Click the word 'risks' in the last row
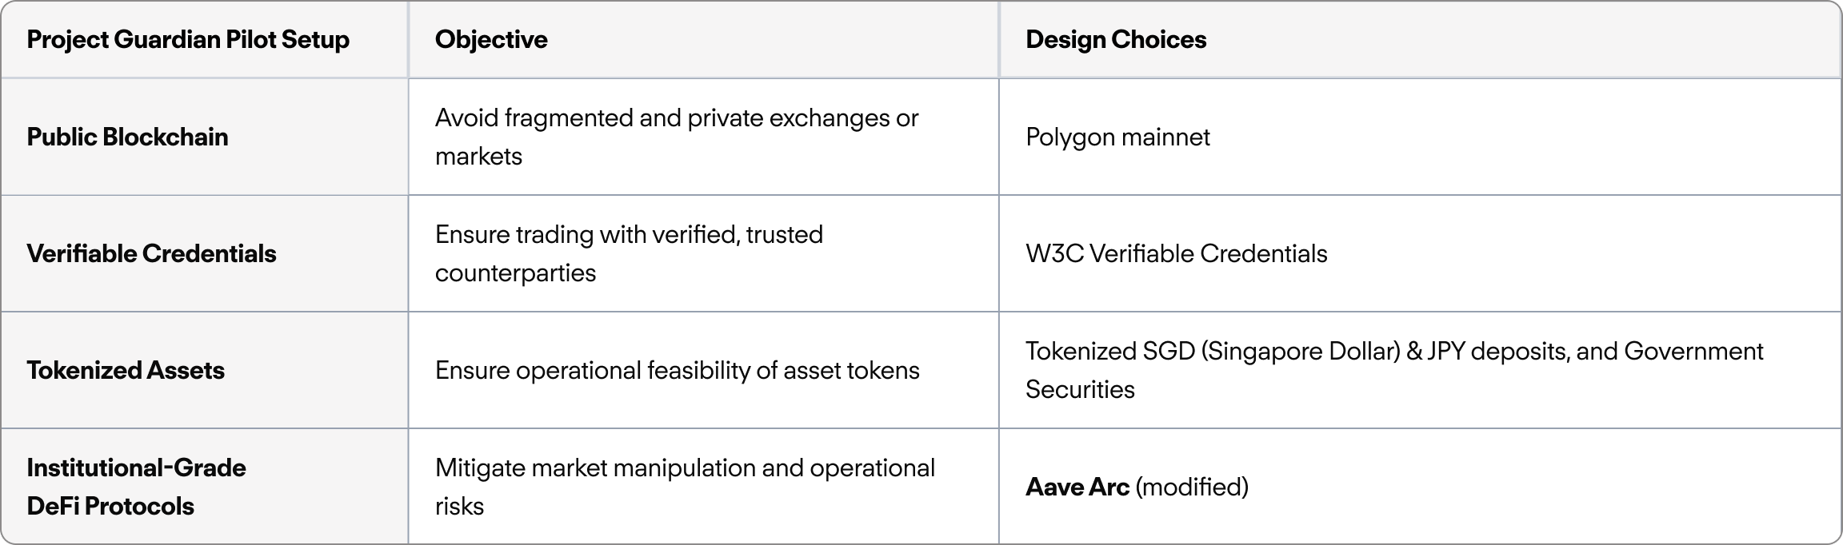The width and height of the screenshot is (1843, 545). tap(459, 506)
